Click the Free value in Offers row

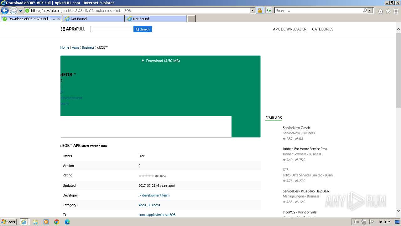pos(142,156)
